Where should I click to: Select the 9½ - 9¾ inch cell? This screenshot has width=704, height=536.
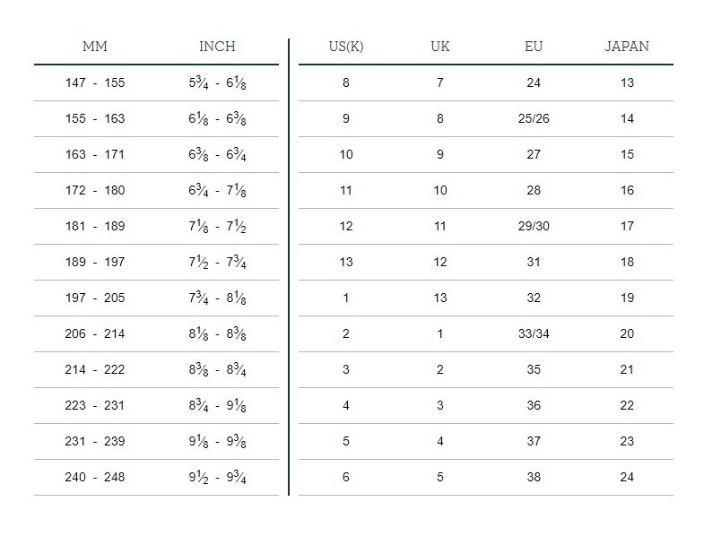coord(217,477)
